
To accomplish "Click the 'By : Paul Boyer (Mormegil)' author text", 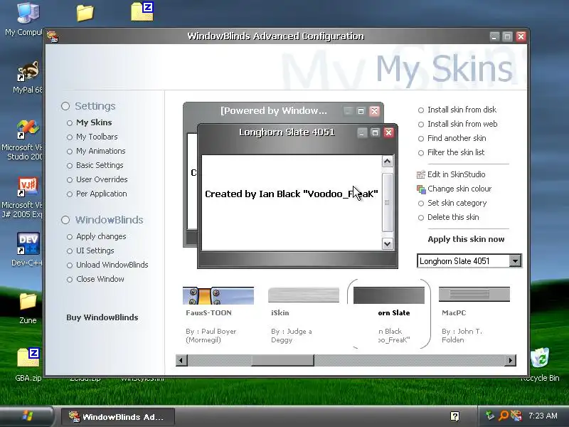I will (x=211, y=335).
